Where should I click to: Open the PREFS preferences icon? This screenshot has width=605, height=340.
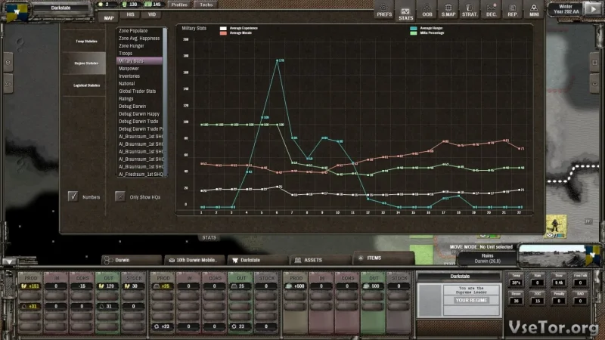click(x=383, y=10)
